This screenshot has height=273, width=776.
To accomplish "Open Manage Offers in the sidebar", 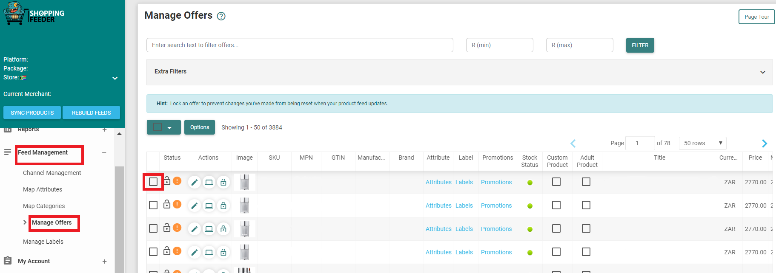I will pos(52,222).
